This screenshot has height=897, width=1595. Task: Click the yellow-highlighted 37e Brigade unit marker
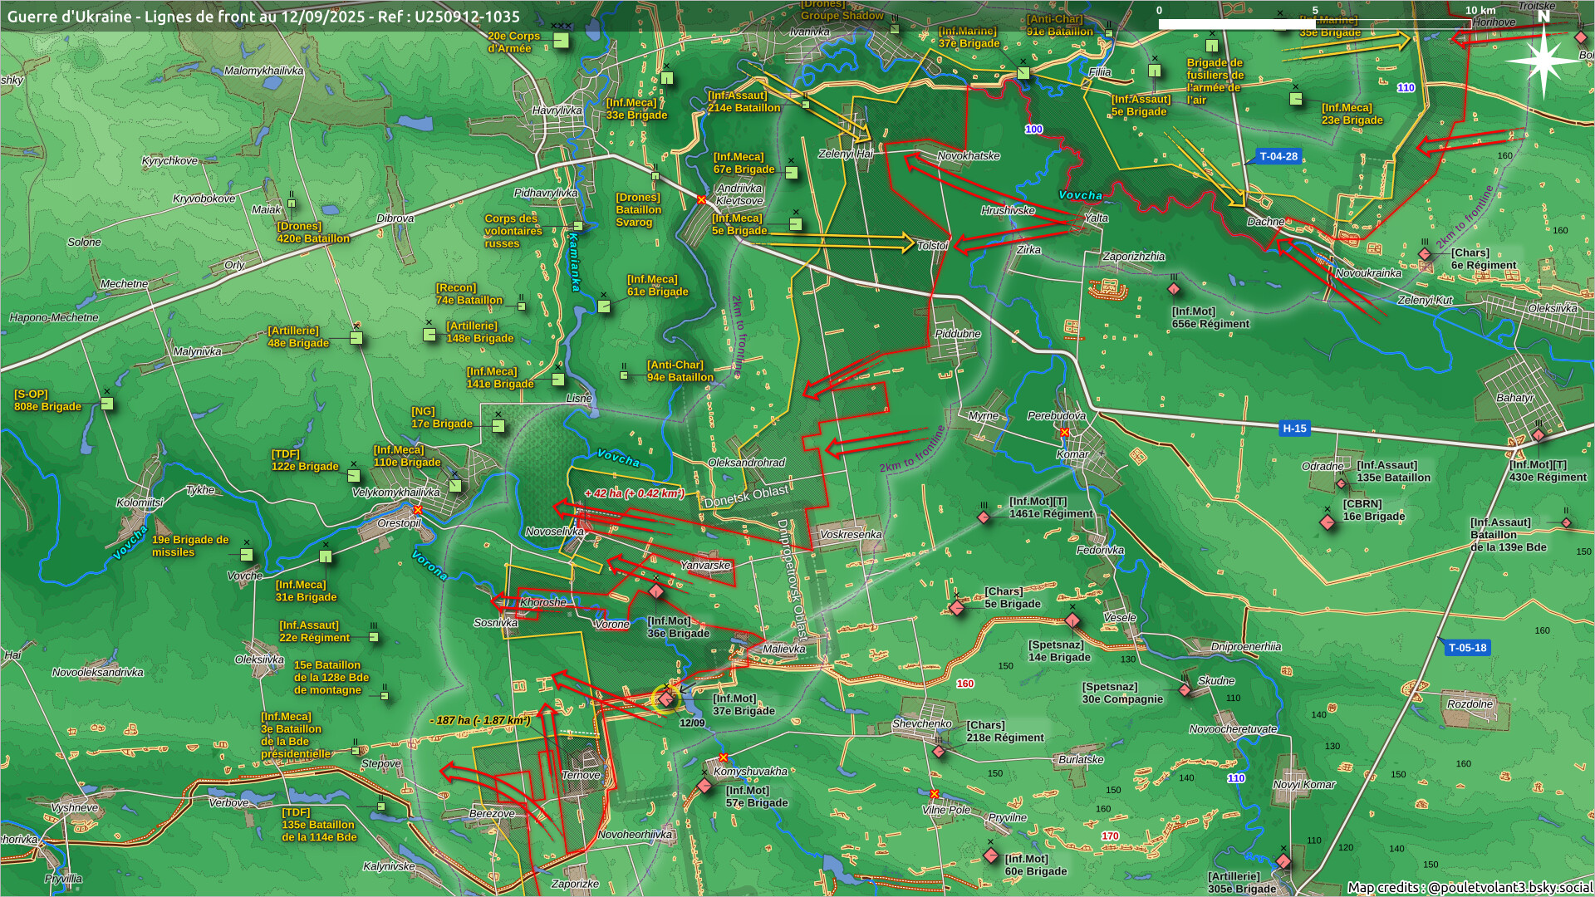tap(666, 699)
